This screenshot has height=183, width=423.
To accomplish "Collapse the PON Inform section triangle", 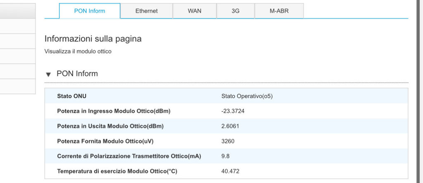I will click(48, 74).
